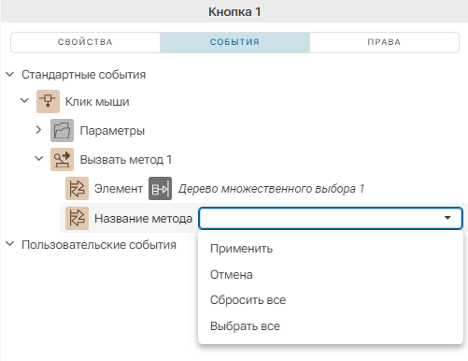Click the multi-select tree element icon
468x361 pixels.
160,188
